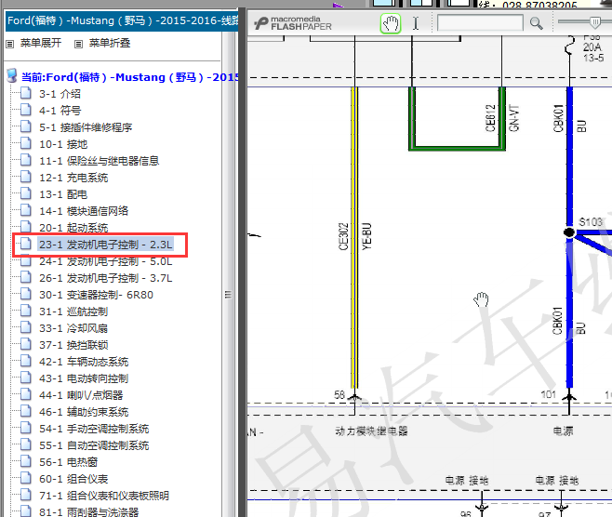Open 11-1 保险丝与继电器信息
612x517 pixels.
(99, 161)
